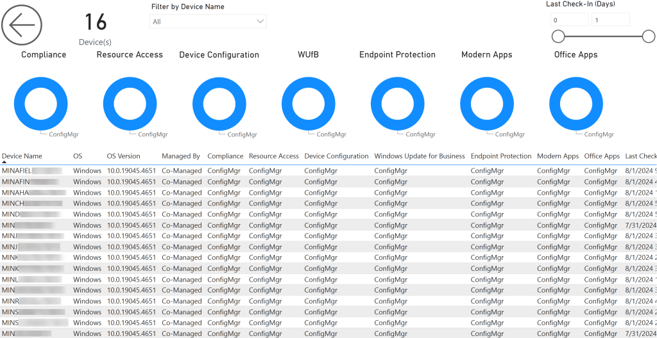Sort by the Resource Access table column header
Screen dimensions: 657x338
coord(273,156)
